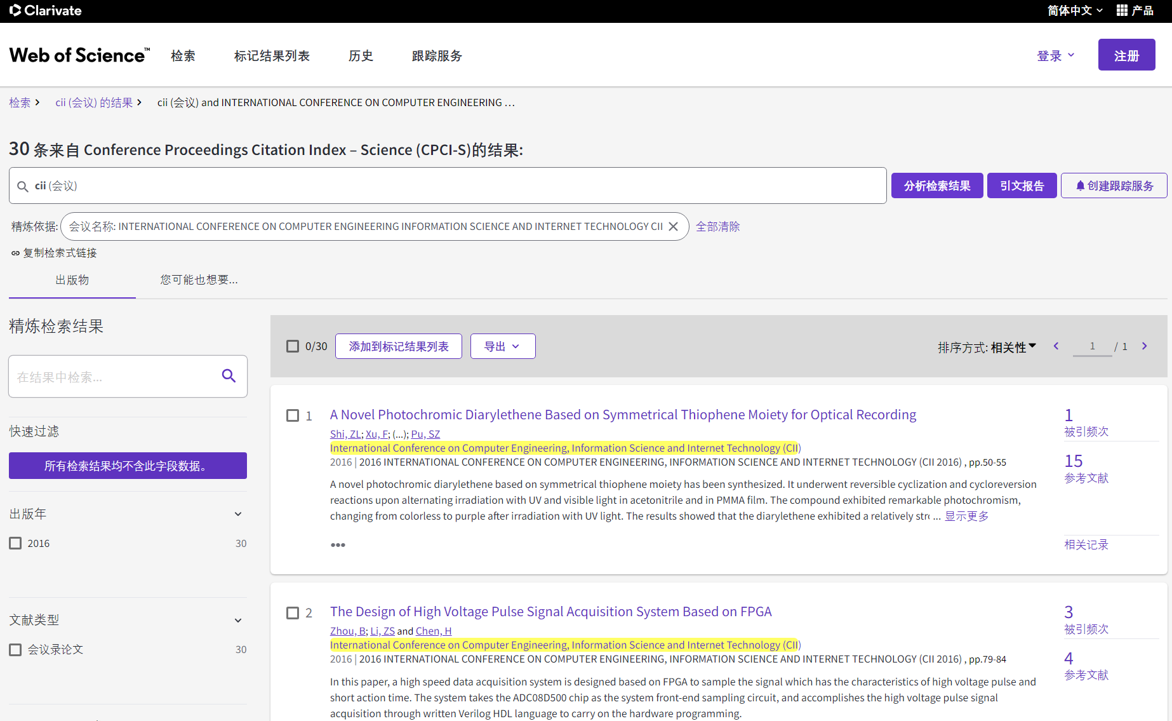Open the three-dots menu under result 1
Screen dimensions: 1172x721
[338, 545]
